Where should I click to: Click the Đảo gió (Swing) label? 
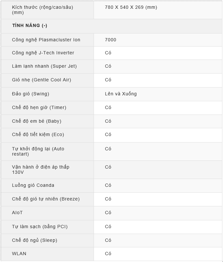click(31, 94)
